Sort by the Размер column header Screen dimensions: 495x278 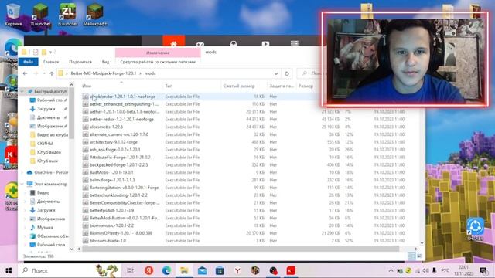[306, 86]
